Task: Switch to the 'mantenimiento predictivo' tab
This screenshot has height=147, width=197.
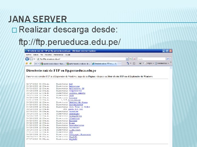Action: (79, 64)
